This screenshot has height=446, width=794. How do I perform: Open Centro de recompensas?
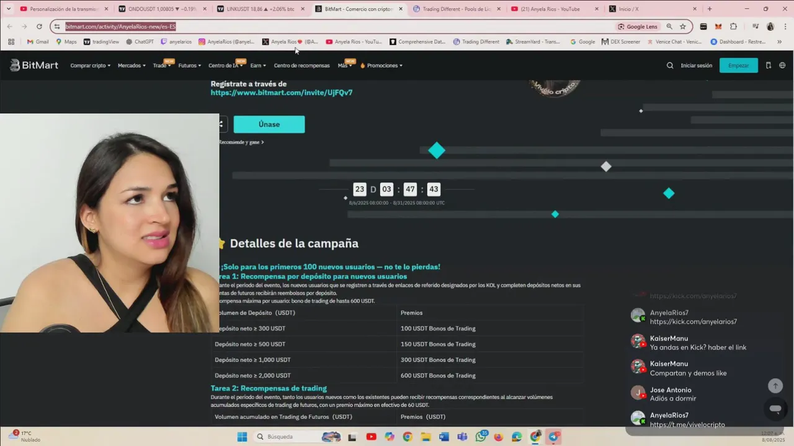(x=301, y=66)
